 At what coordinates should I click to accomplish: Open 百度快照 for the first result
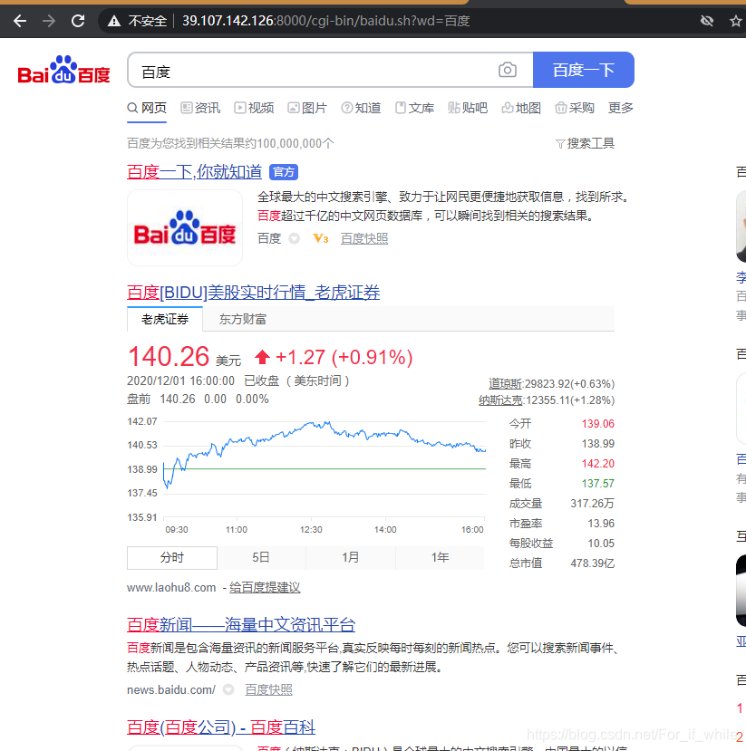(364, 238)
